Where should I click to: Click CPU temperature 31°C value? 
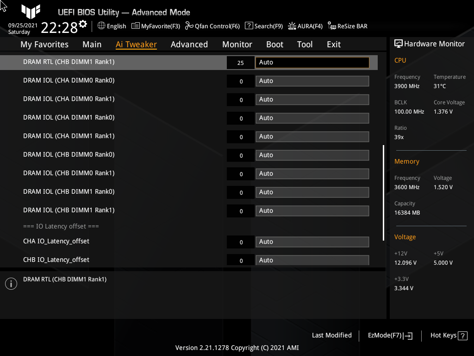coord(440,86)
